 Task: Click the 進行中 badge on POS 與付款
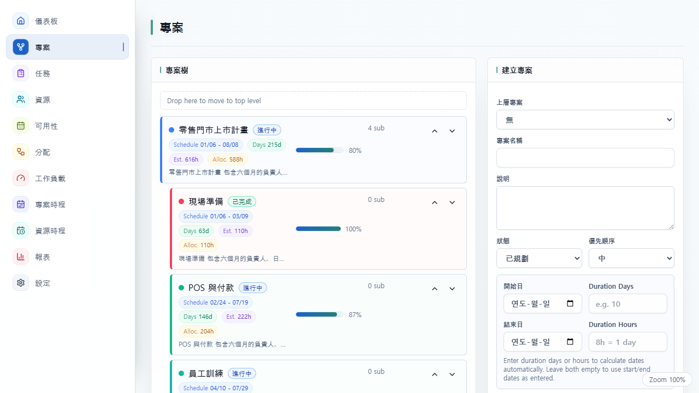[x=253, y=288]
